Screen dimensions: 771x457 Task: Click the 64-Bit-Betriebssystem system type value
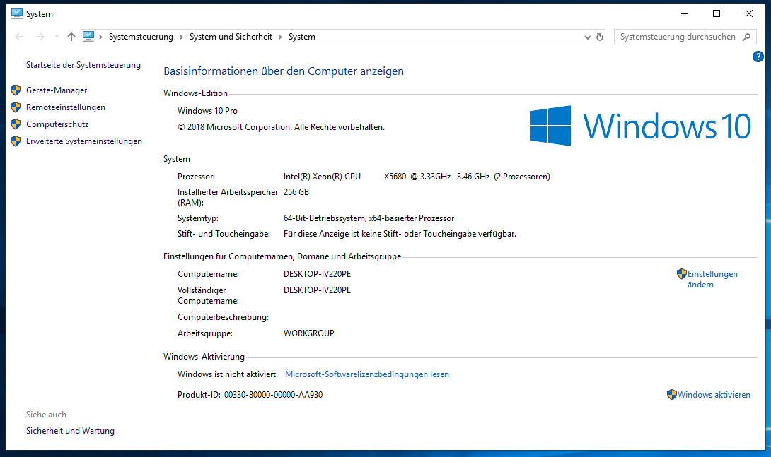tap(369, 218)
